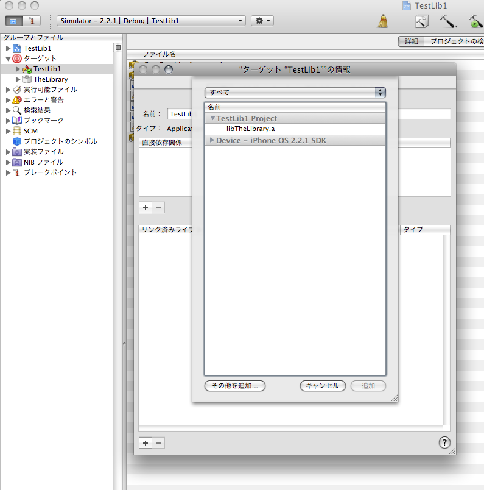Click the 検索結果 magnifier icon
Screen dimensions: 484x490
17,110
